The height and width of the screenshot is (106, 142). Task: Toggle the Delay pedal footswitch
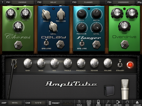pyautogui.click(x=60, y=44)
